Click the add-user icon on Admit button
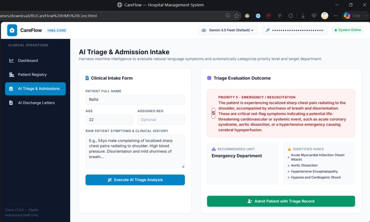 point(250,201)
